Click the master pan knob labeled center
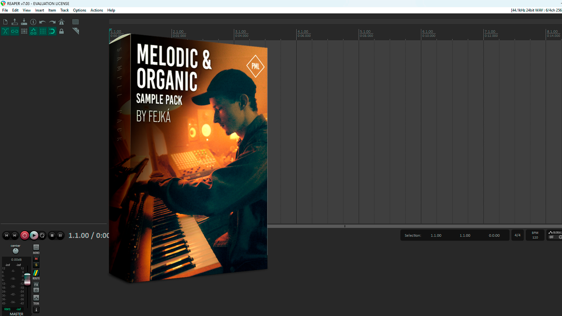The height and width of the screenshot is (316, 562). 16,251
